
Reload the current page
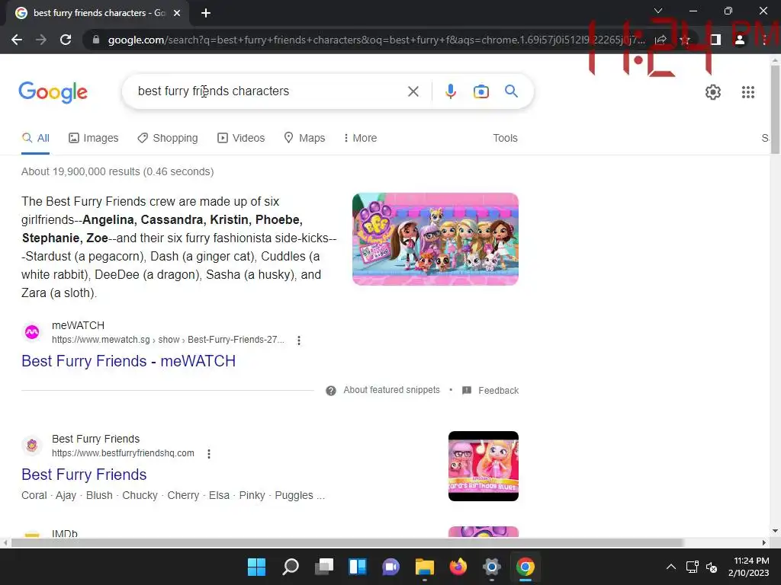pos(66,40)
